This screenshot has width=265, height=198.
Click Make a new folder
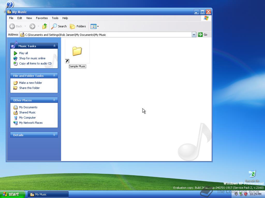click(31, 83)
